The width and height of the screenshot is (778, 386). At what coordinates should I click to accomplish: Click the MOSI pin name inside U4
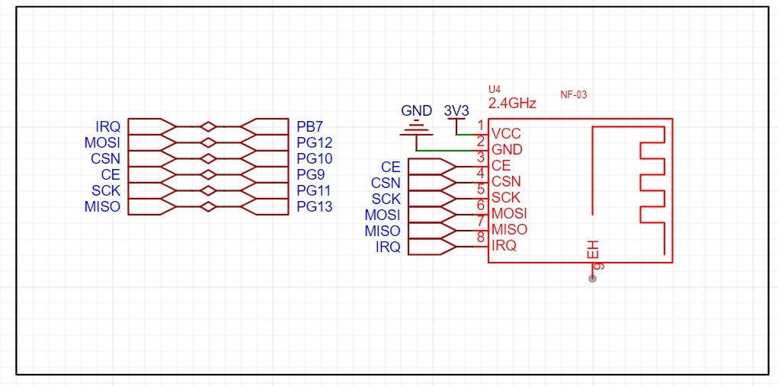(509, 214)
